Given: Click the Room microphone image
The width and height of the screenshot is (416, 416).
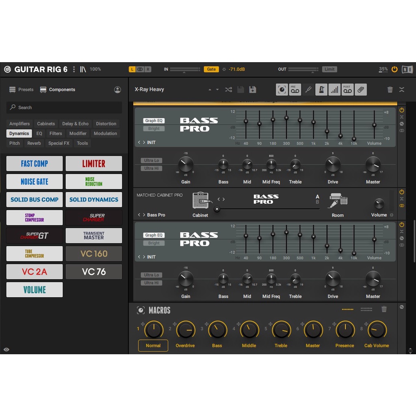Looking at the screenshot, I should pyautogui.click(x=338, y=201).
